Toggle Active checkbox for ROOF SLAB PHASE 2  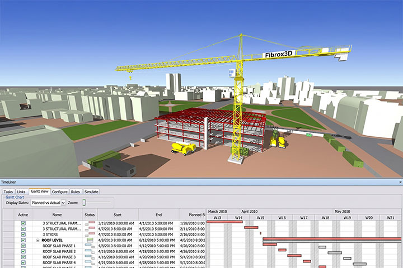24,251
